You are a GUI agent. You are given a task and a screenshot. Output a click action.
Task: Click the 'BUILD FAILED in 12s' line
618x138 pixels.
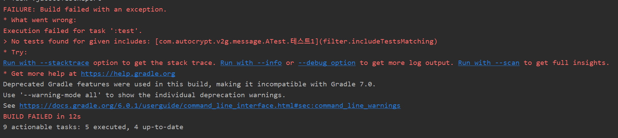pos(42,117)
